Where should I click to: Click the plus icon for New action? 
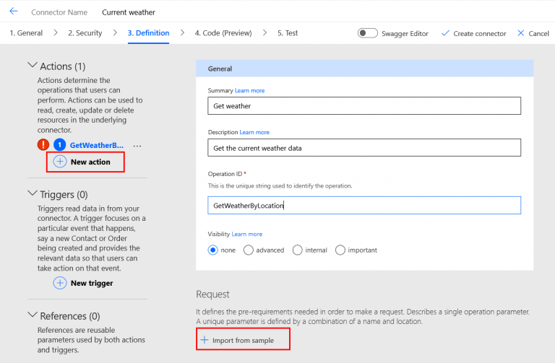coord(60,162)
